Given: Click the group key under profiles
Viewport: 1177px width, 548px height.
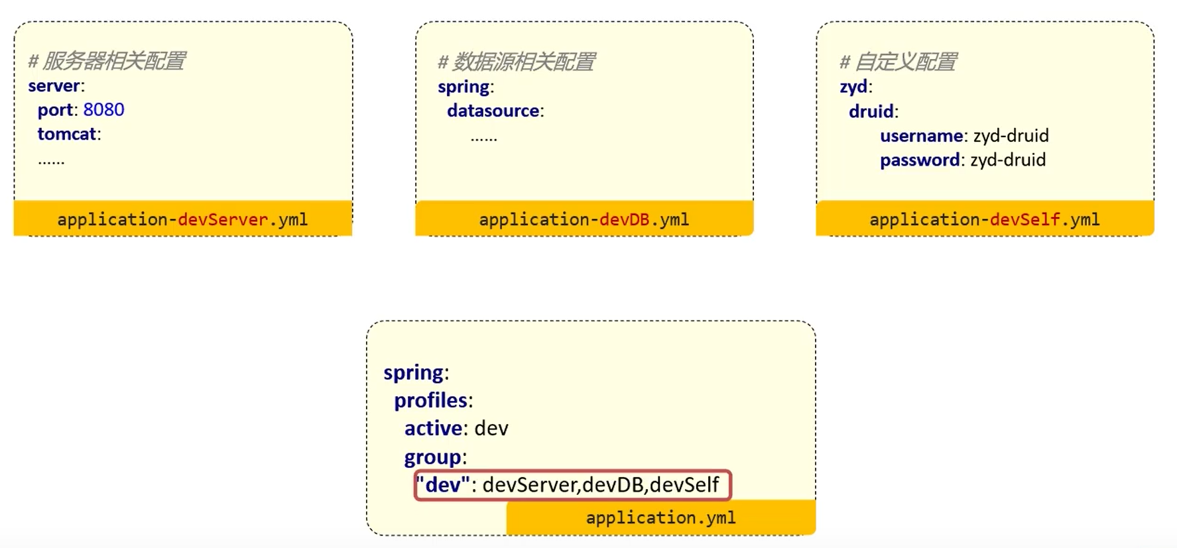Looking at the screenshot, I should coord(432,457).
